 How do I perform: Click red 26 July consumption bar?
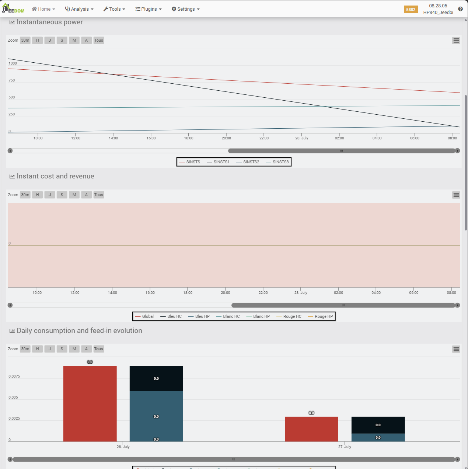(90, 403)
